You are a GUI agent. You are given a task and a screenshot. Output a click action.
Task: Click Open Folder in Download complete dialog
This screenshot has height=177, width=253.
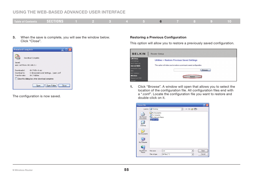(51, 86)
